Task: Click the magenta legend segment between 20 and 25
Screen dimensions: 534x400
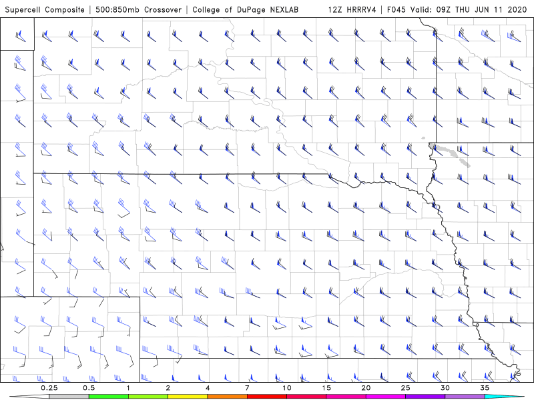Action: tap(386, 397)
